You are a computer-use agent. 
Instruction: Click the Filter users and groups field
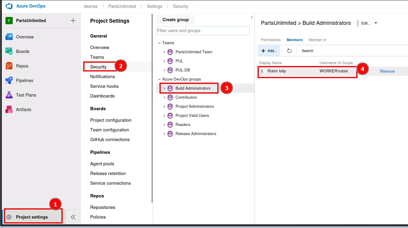[x=203, y=31]
